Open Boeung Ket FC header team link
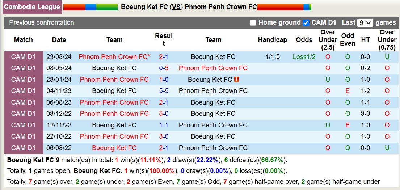The image size is (400, 190). pyautogui.click(x=144, y=7)
